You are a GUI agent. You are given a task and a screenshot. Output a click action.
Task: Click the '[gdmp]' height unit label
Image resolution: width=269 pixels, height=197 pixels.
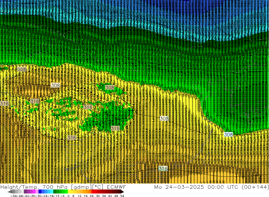82,187
